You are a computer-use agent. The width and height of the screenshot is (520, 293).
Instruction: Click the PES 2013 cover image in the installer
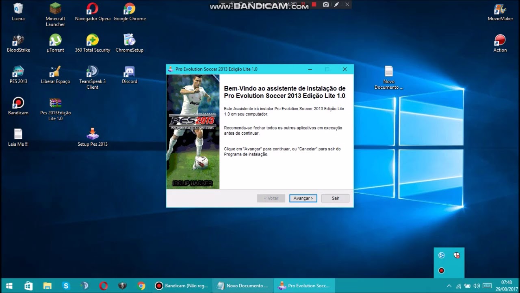[x=193, y=131]
